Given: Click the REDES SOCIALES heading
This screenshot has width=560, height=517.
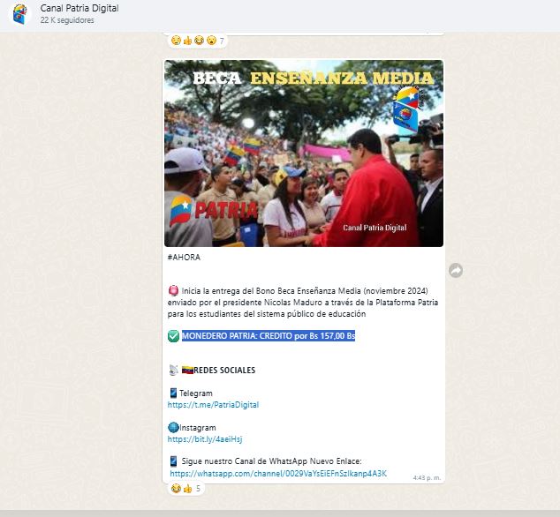Looking at the screenshot, I should (224, 371).
